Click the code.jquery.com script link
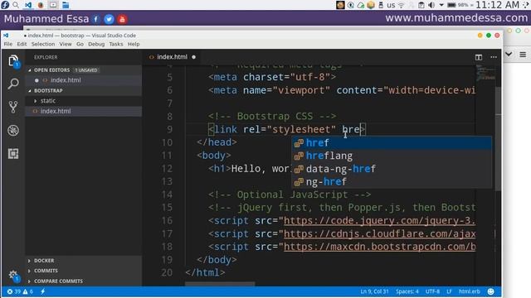The height and width of the screenshot is (298, 531). pyautogui.click(x=379, y=221)
